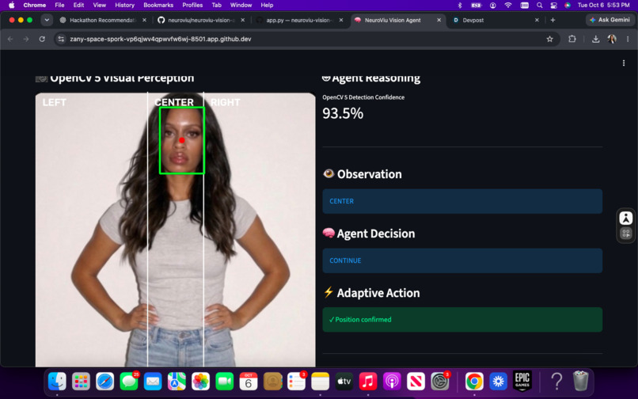Open Control Center in menu bar

(x=553, y=5)
